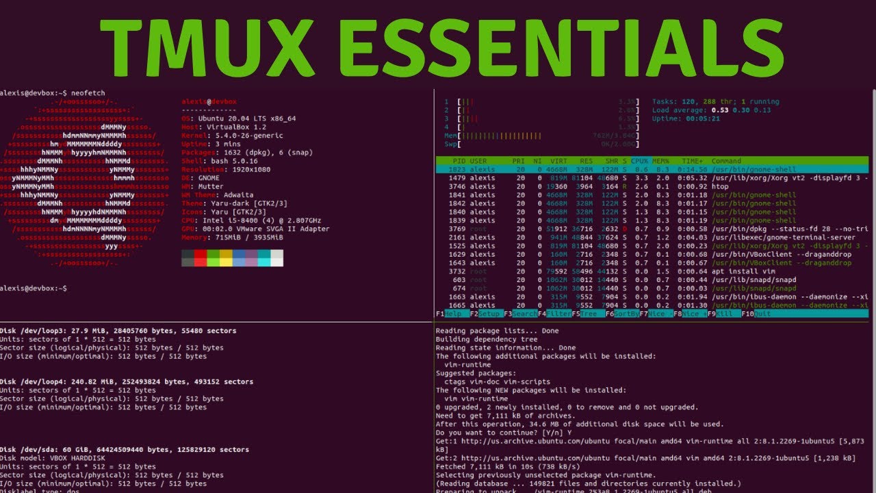
Task: Open the F6 SortBy menu
Action: point(622,314)
